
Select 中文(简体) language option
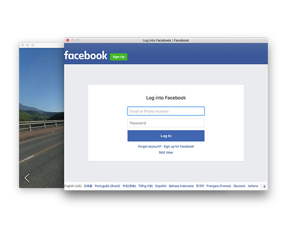pyautogui.click(x=129, y=186)
